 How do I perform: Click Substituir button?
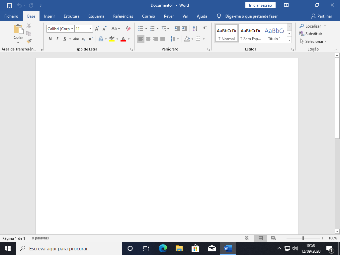pos(310,34)
